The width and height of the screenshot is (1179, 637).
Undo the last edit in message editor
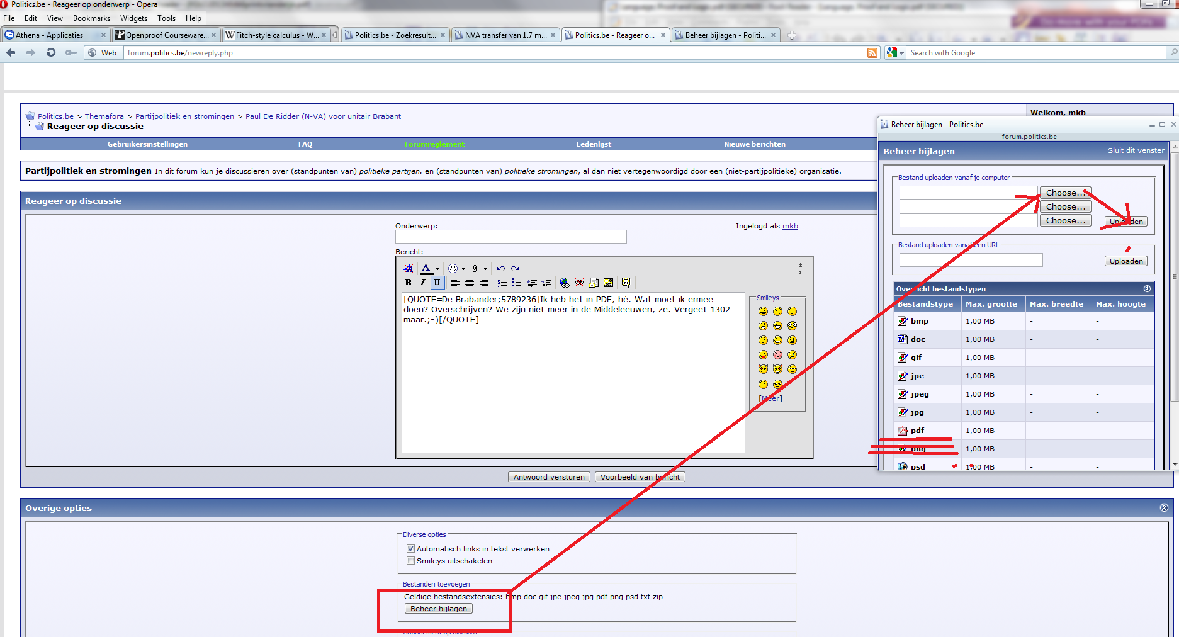tap(501, 268)
